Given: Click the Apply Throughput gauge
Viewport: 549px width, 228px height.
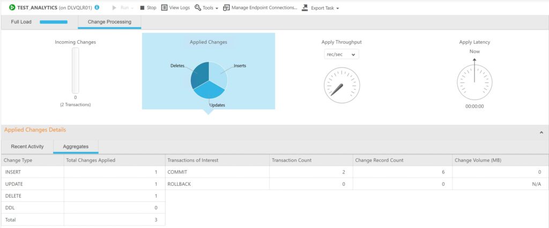Looking at the screenshot, I should pyautogui.click(x=342, y=86).
